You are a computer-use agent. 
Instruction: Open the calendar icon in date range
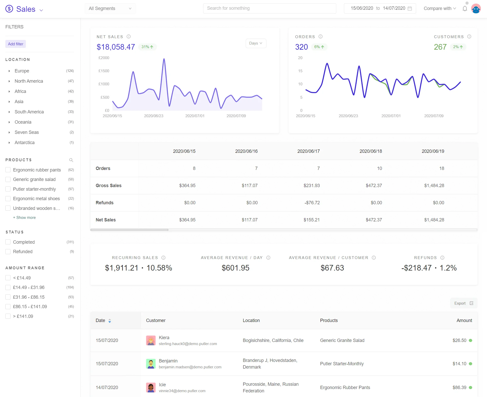click(410, 8)
